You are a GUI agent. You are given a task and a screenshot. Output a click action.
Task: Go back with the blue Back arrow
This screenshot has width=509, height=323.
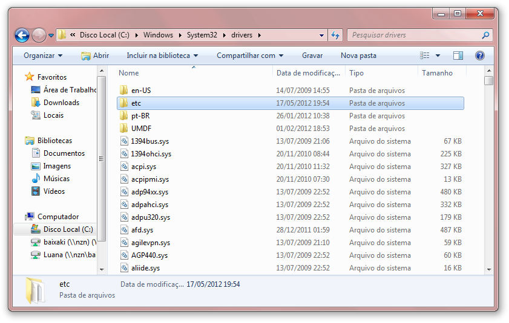(x=22, y=35)
